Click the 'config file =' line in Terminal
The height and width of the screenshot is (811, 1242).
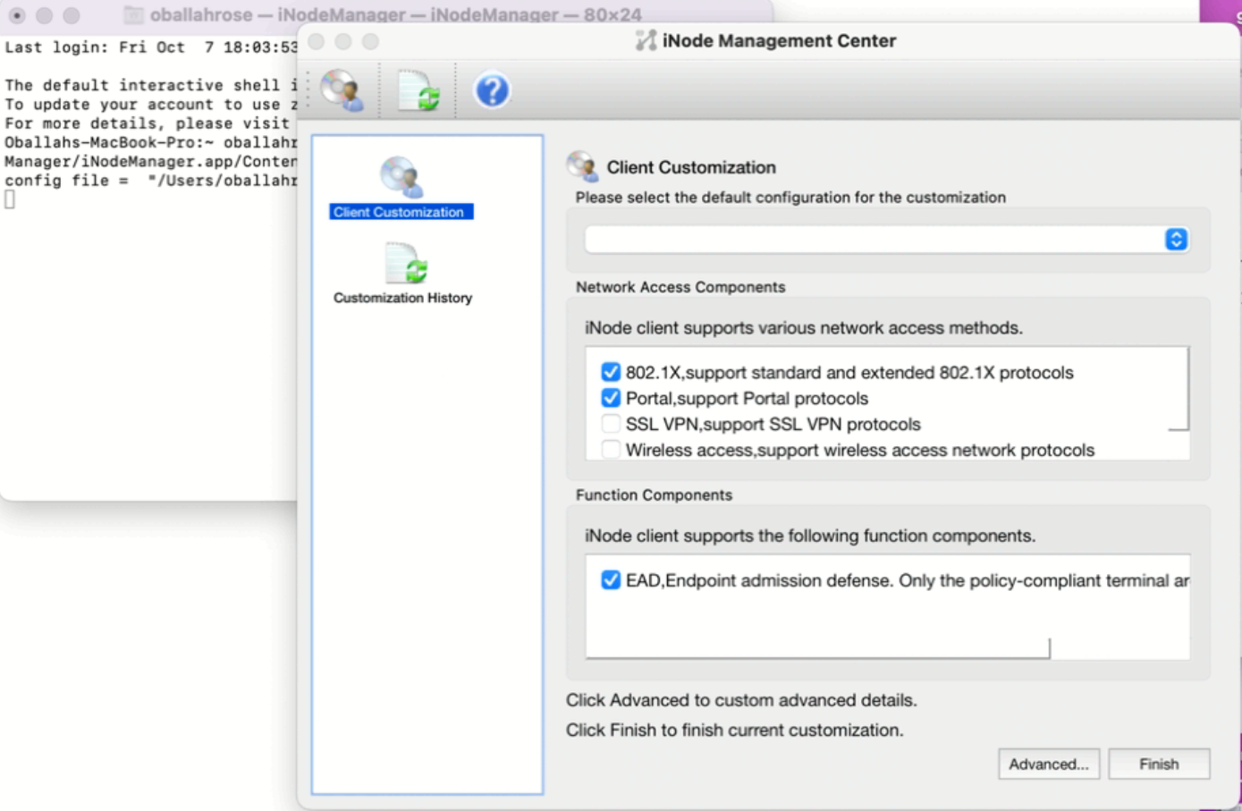point(150,181)
